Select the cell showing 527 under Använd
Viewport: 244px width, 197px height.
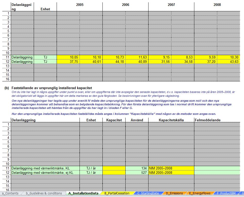click(137, 173)
